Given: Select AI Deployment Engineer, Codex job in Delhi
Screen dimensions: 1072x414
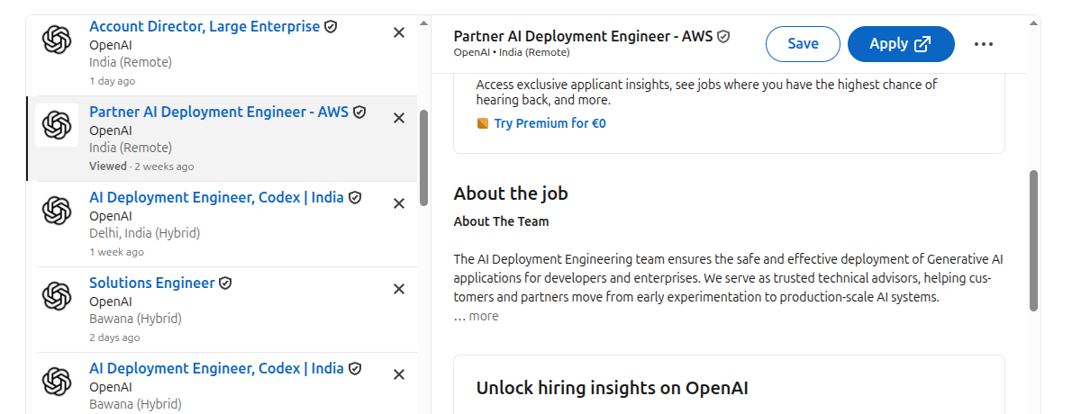Looking at the screenshot, I should (x=217, y=197).
